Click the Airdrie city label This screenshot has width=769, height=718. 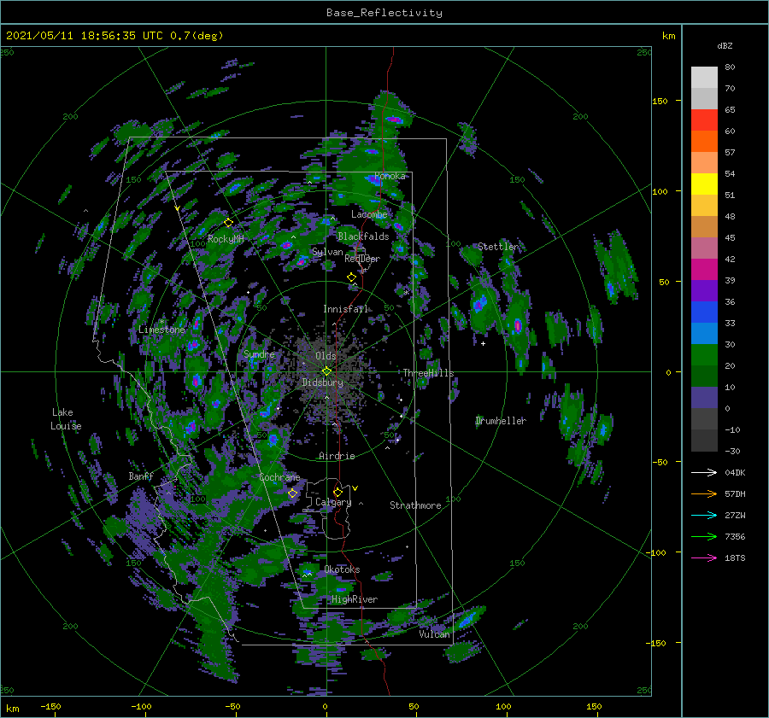click(x=337, y=456)
